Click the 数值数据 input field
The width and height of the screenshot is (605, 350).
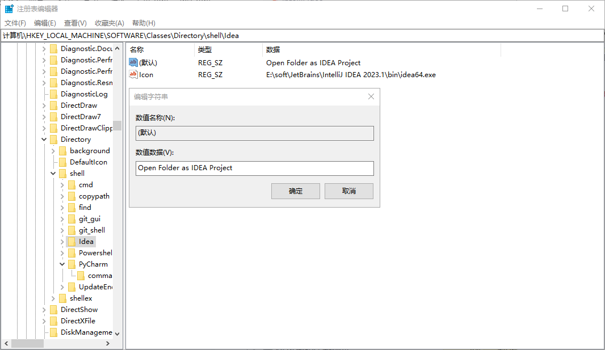click(254, 168)
